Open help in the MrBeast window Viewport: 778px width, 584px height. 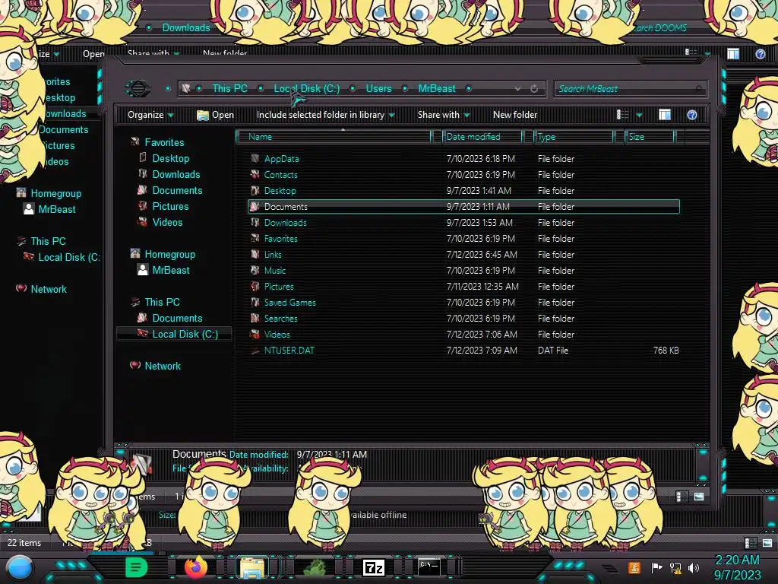coord(692,116)
